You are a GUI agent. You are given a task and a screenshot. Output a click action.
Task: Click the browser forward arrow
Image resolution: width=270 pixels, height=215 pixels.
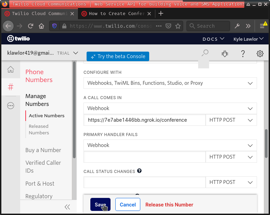pos(20,26)
